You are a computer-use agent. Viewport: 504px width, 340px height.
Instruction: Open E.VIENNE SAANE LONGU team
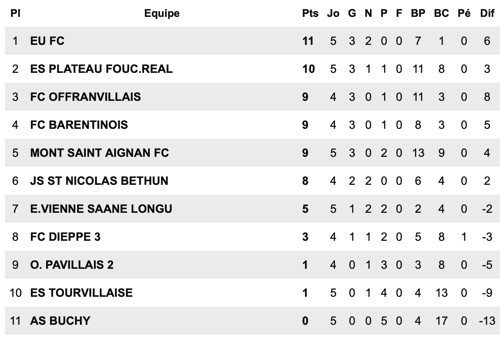pos(101,209)
